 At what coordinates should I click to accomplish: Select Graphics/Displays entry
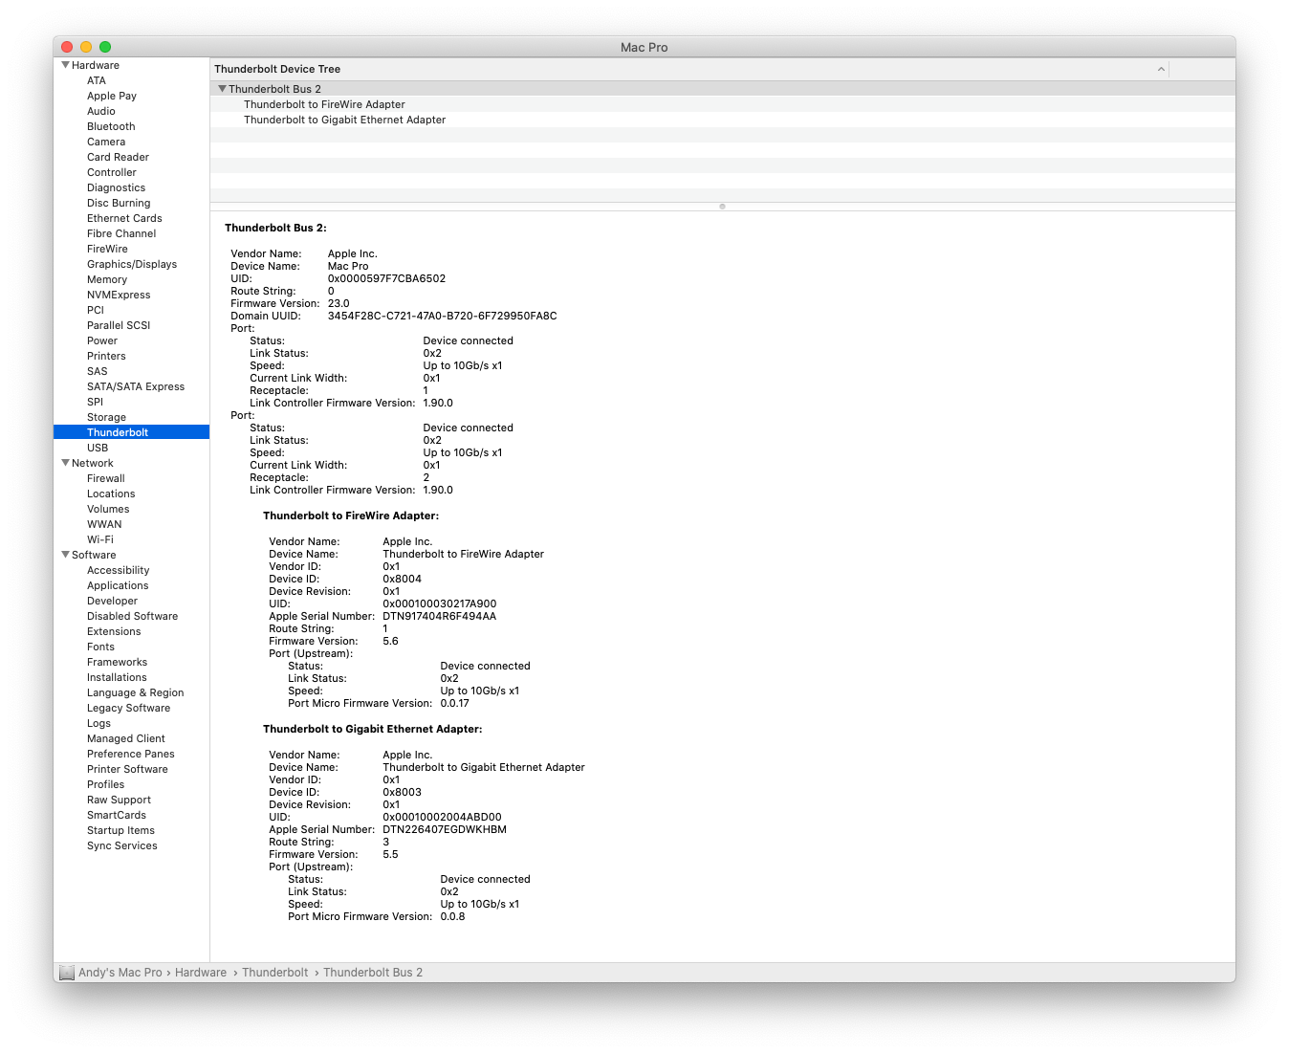[x=132, y=264]
